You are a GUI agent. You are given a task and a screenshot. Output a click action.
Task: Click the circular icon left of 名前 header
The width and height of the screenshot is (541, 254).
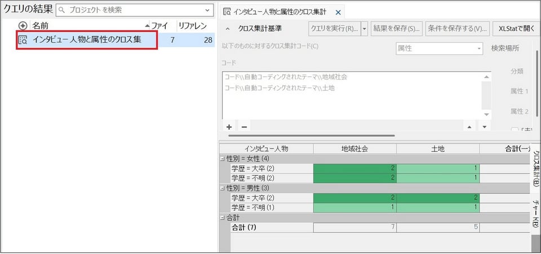click(x=23, y=26)
